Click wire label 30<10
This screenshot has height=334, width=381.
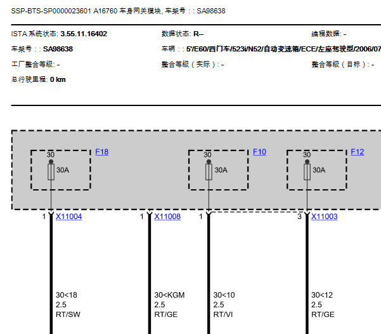coord(224,295)
